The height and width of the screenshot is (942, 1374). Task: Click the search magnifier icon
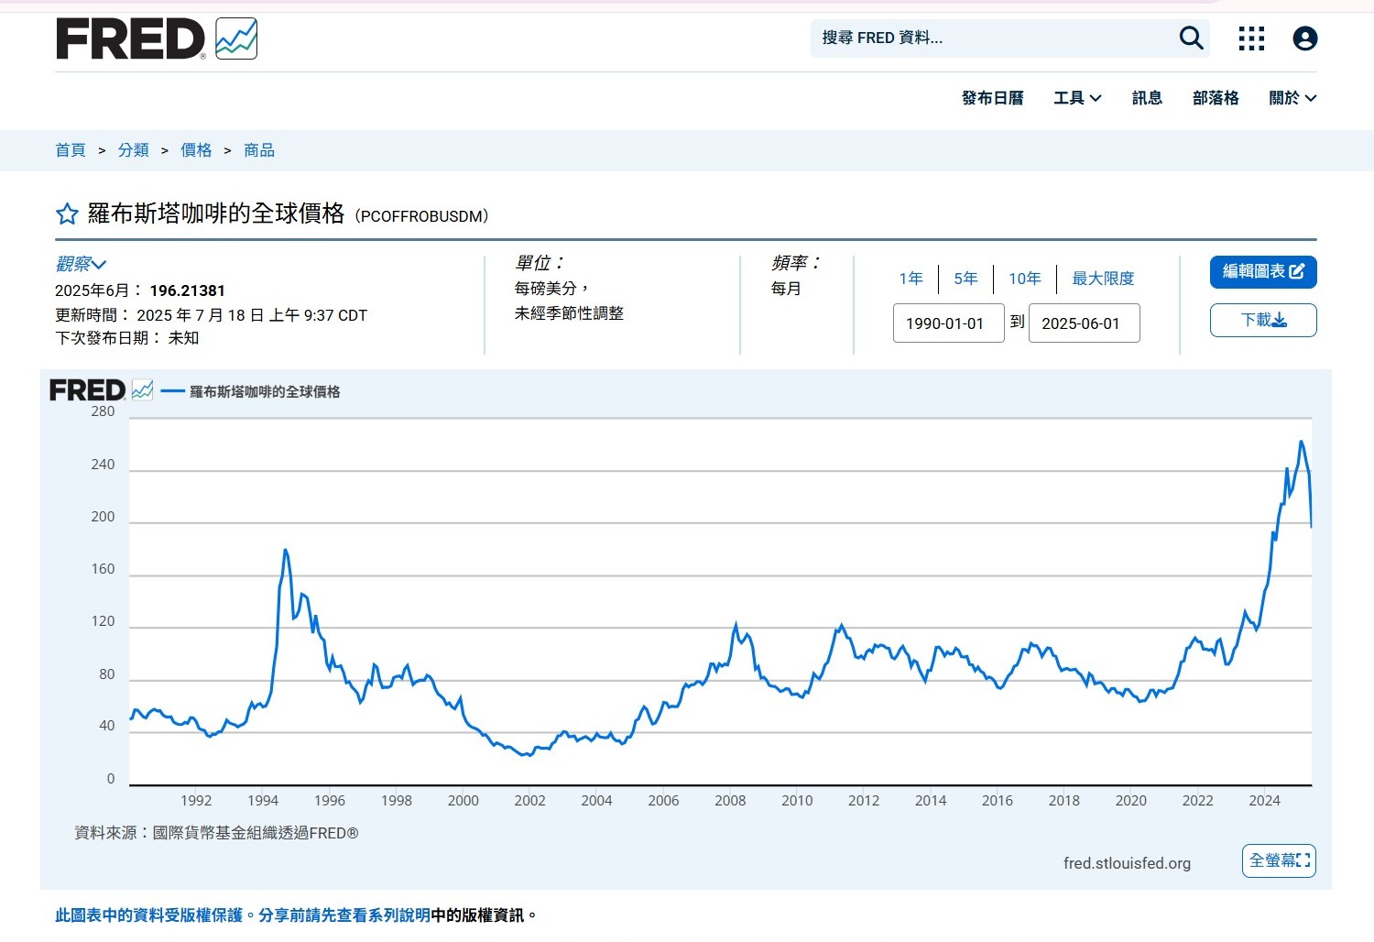(x=1191, y=38)
